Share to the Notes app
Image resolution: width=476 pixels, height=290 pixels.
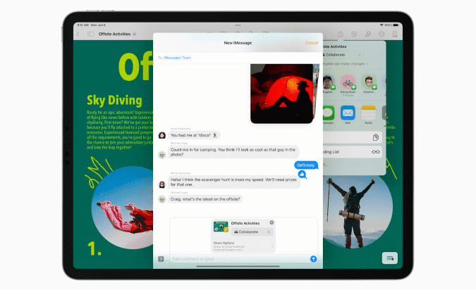click(367, 113)
